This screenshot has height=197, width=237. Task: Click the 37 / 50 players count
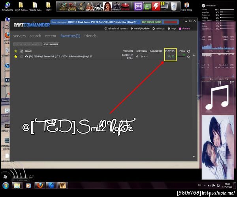pos(171,56)
